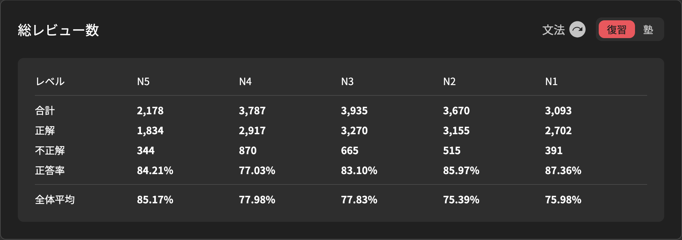Click the N2 overall average 75.39%
This screenshot has width=682, height=240.
coord(461,200)
